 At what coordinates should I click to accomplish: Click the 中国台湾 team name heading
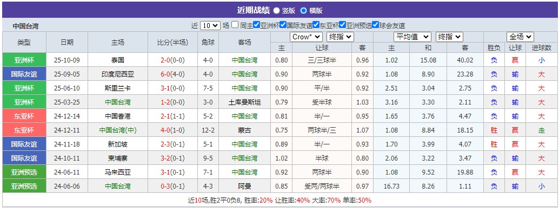tap(25, 26)
